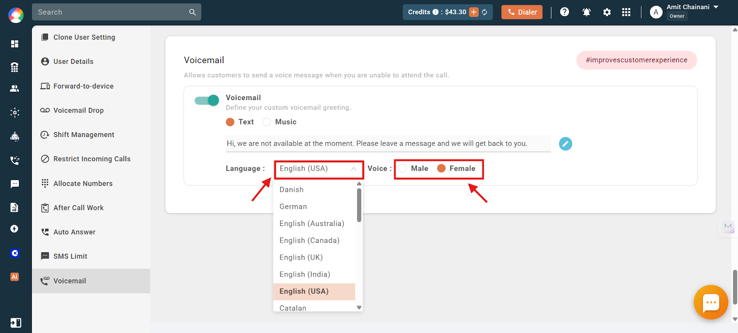
Task: Open the building/office icon in left rail
Action: click(15, 67)
